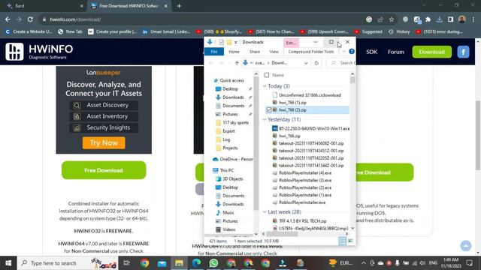This screenshot has width=481, height=270.
Task: Open the Facebook icon on HWiNFO header
Action: pos(463,52)
